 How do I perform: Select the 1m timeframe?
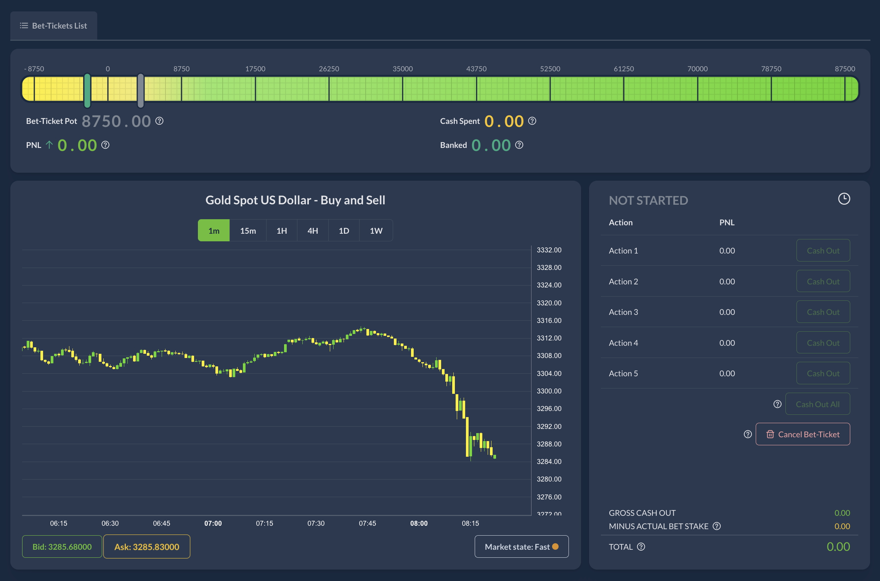(x=214, y=231)
